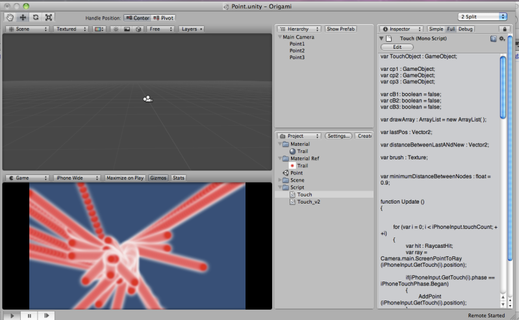Viewport: 519px width, 320px height.
Task: Switch Inspector to Debug mode
Action: [x=466, y=29]
